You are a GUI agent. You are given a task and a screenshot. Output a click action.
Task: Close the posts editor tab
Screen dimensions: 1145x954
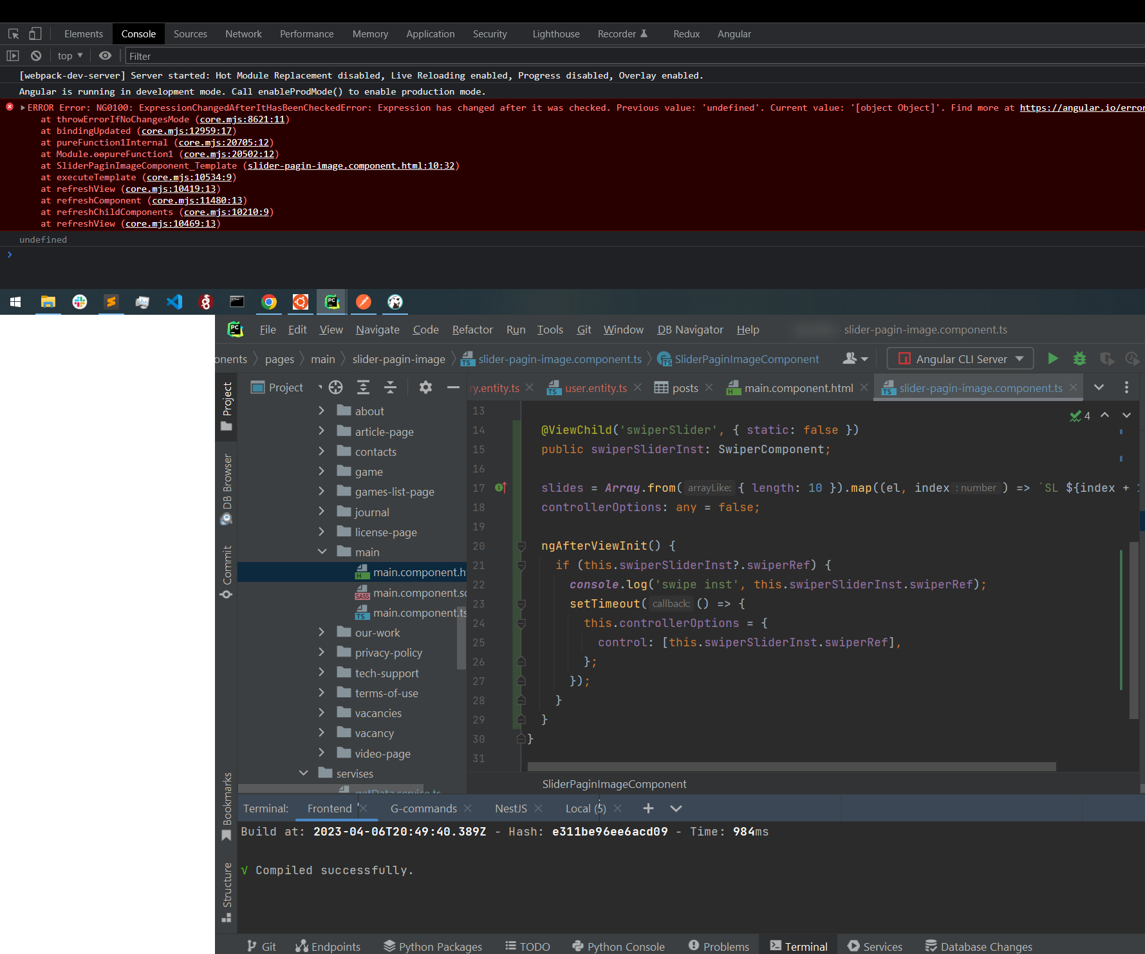pyautogui.click(x=709, y=388)
